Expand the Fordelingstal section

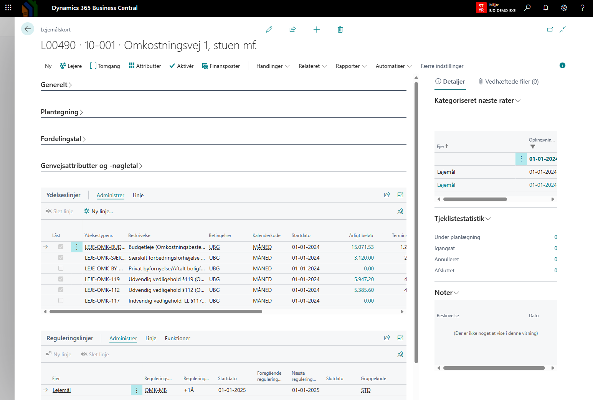click(x=63, y=139)
